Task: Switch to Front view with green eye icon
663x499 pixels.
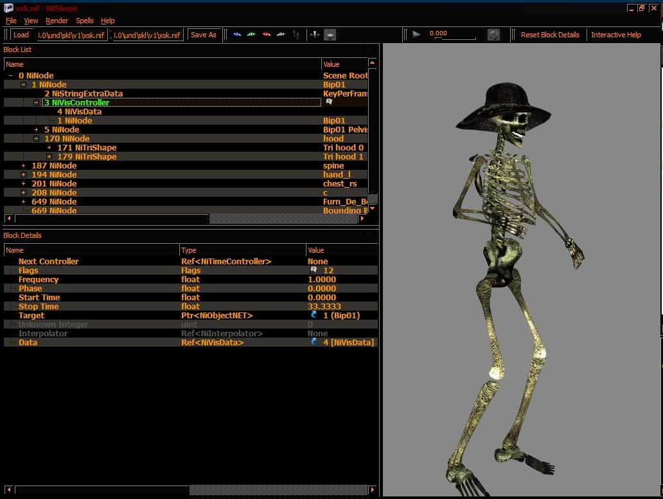Action: tap(252, 35)
